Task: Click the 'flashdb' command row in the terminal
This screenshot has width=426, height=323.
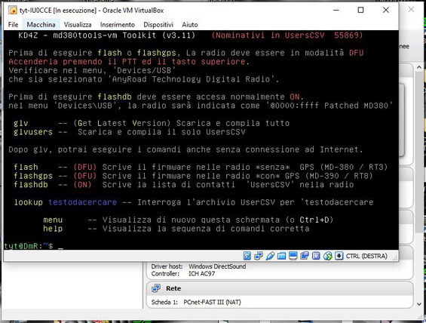Action: pos(184,185)
